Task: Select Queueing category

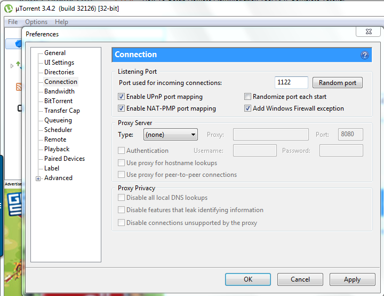Action: [58, 120]
